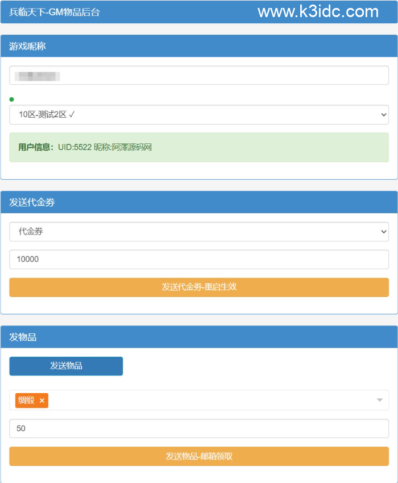Image resolution: width=398 pixels, height=483 pixels.
Task: Remove the 绸缎 tag with its × icon
Action: coord(42,401)
